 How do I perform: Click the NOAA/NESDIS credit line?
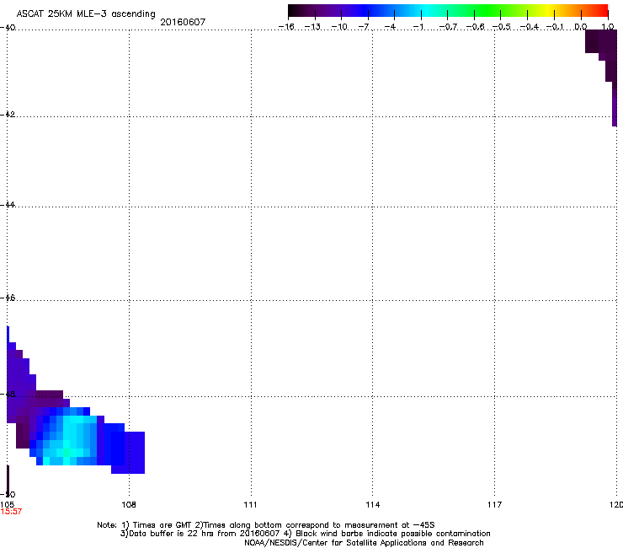pyautogui.click(x=364, y=543)
